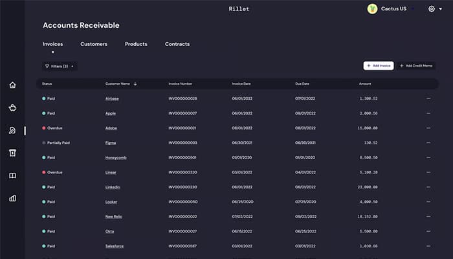Open the Airbase customer link
453x259 pixels.
[x=112, y=98]
